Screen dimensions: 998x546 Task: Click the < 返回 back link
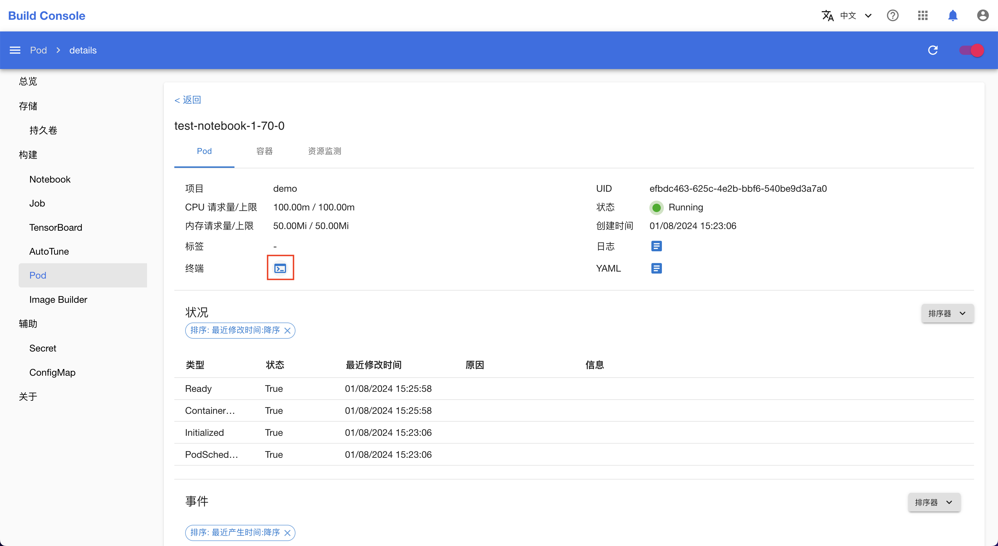point(187,100)
